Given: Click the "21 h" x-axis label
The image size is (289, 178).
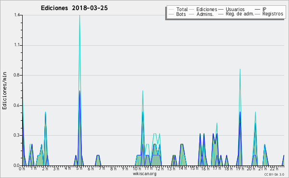Looking at the screenshot, I should point(263,168).
